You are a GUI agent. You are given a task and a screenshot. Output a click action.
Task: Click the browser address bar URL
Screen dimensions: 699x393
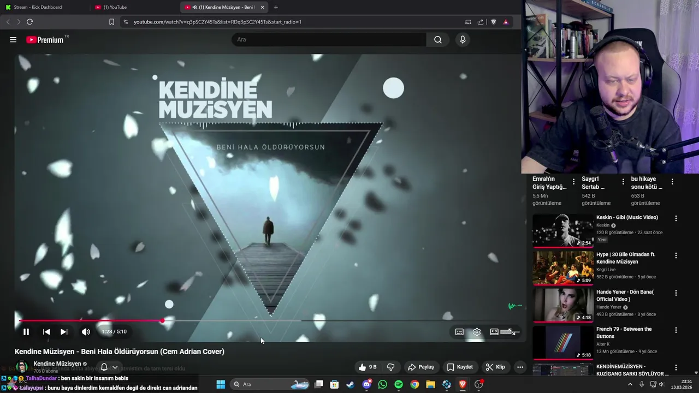[217, 22]
